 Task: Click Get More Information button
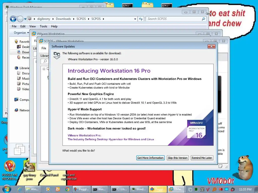click(150, 158)
